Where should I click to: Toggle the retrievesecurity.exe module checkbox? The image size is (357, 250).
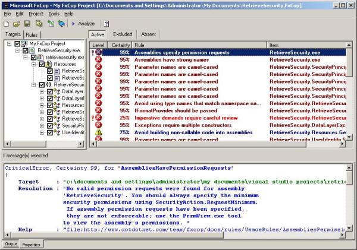(x=33, y=57)
